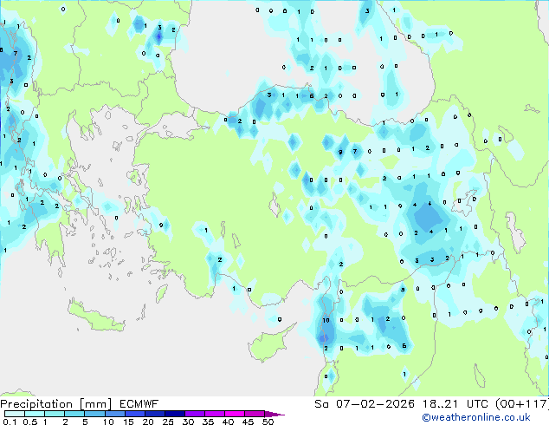Click the "50" legend scale label
This screenshot has height=425, width=549.
point(268,422)
